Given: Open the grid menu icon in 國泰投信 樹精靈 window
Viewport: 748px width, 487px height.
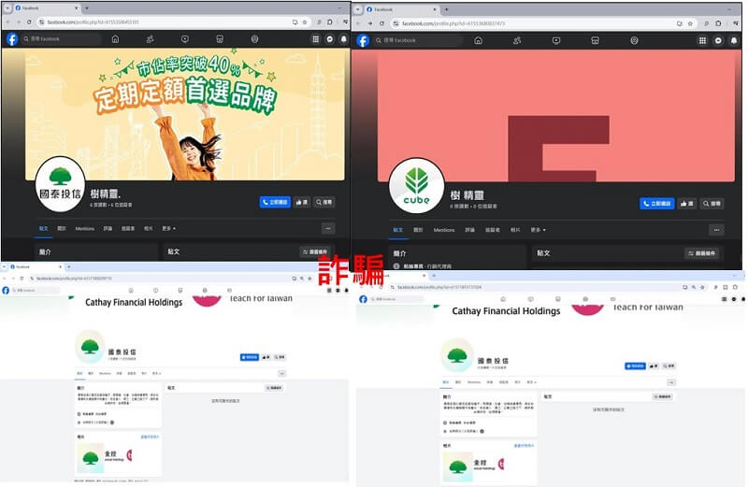Looking at the screenshot, I should 315,39.
